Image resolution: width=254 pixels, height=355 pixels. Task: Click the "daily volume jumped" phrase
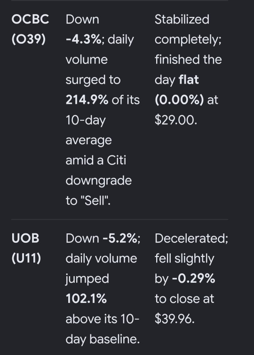point(101,269)
